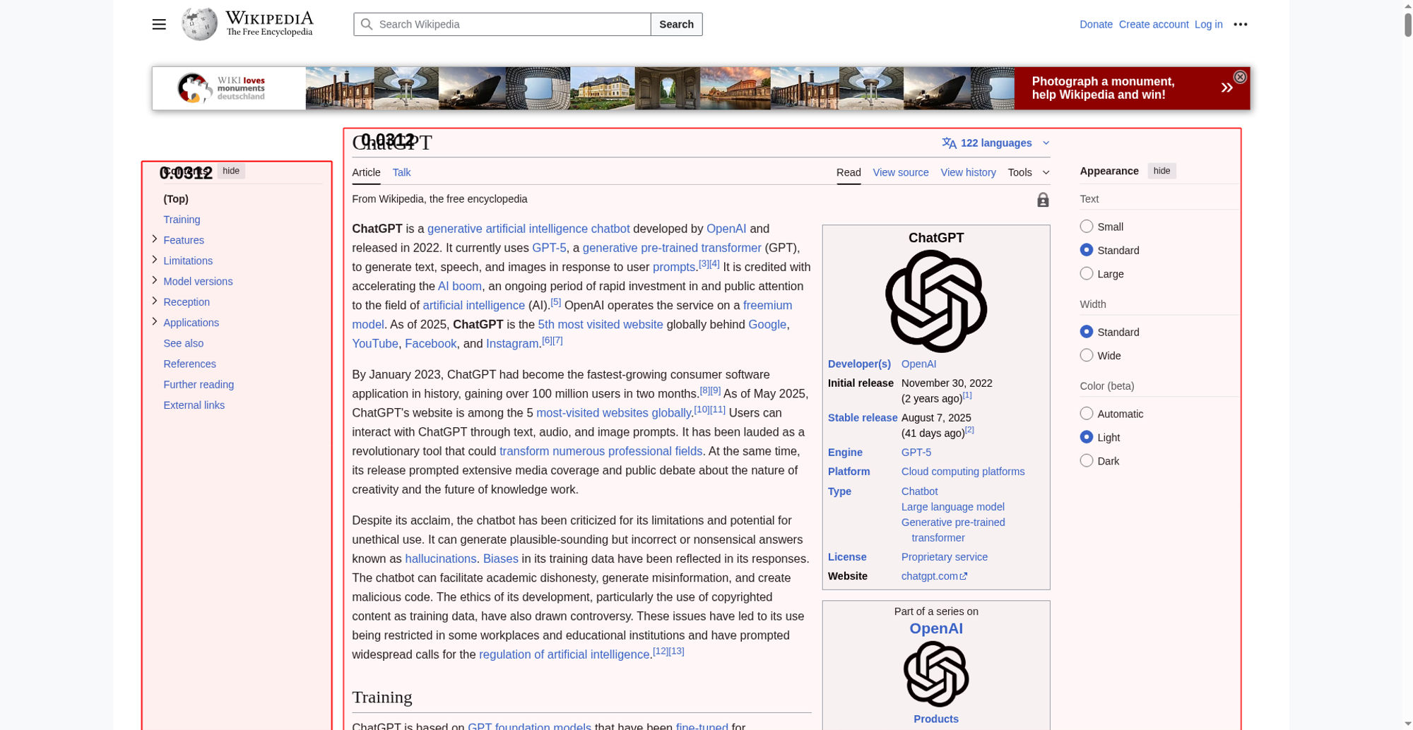Select Automatic color mode
Viewport: 1413px width, 730px height.
click(1087, 414)
